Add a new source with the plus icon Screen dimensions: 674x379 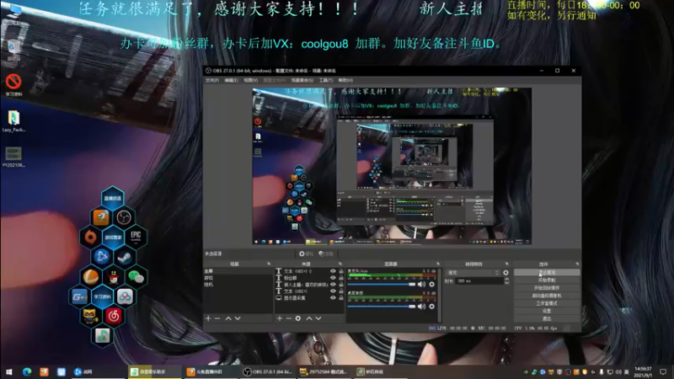[x=280, y=318]
